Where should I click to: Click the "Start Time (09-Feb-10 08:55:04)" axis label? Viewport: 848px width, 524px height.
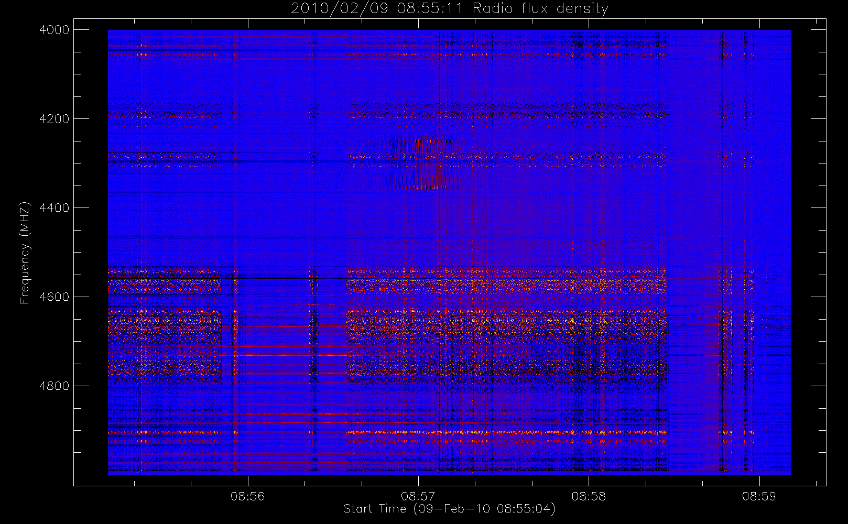449,509
